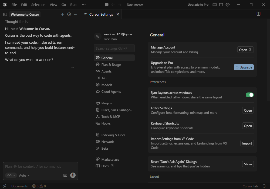This screenshot has width=270, height=189.
Task: Click the blue Upgrade button
Action: [244, 67]
